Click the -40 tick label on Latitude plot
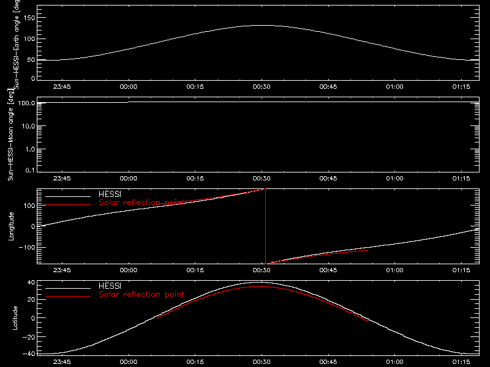The height and width of the screenshot is (367, 490). coord(29,354)
